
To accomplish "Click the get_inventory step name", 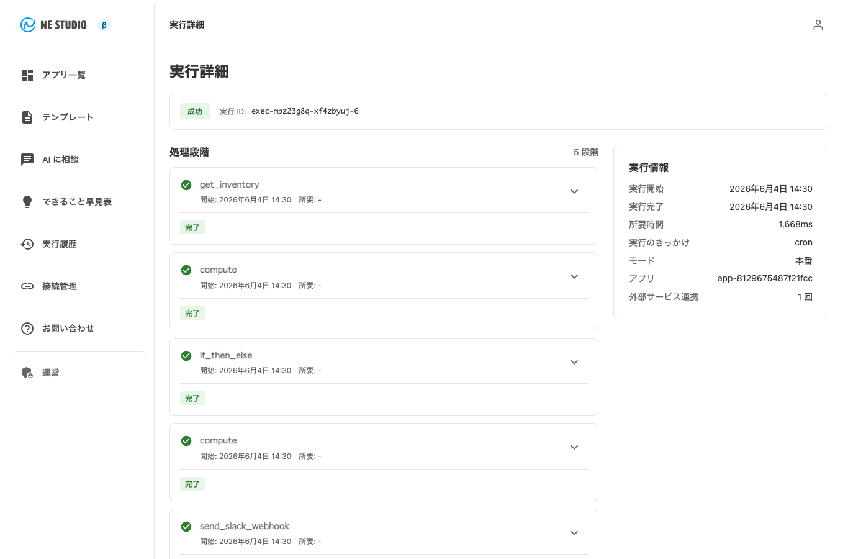I will pyautogui.click(x=230, y=184).
